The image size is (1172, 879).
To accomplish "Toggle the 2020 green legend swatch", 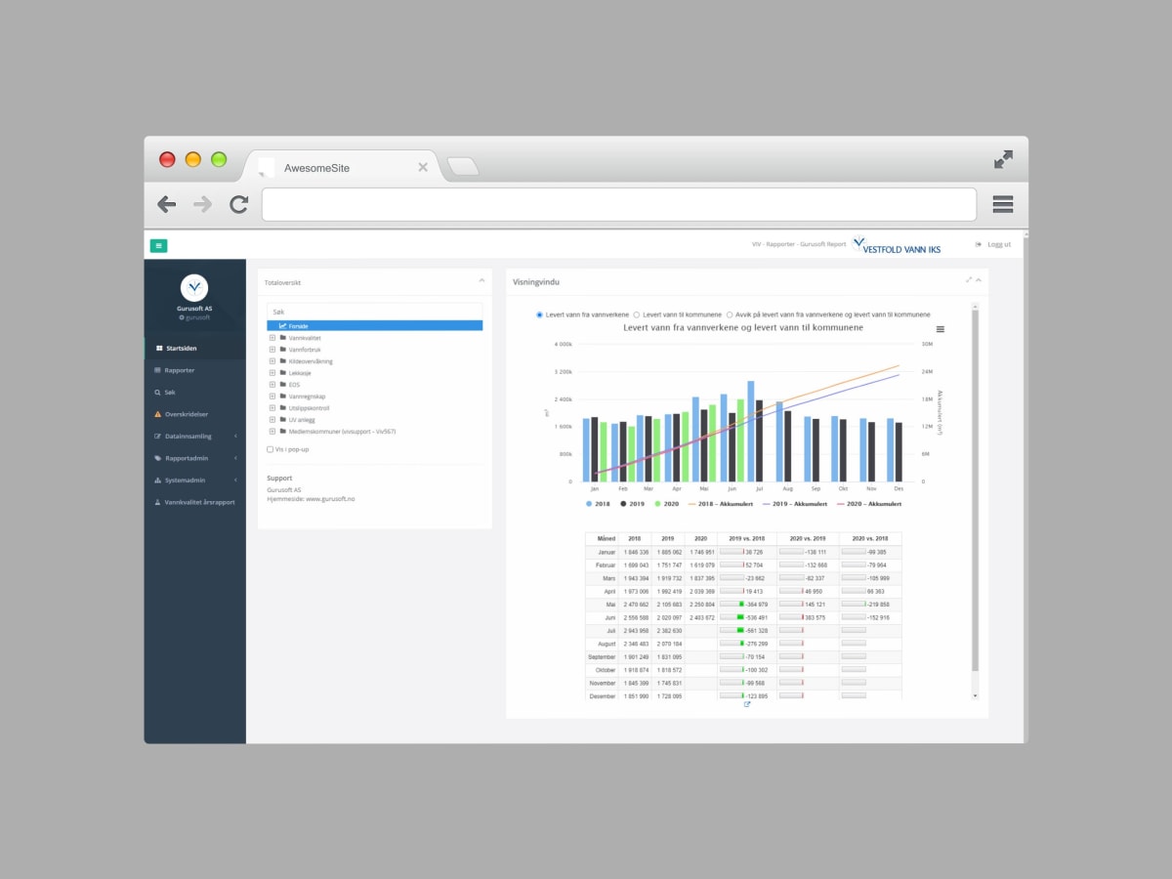I will coord(658,504).
